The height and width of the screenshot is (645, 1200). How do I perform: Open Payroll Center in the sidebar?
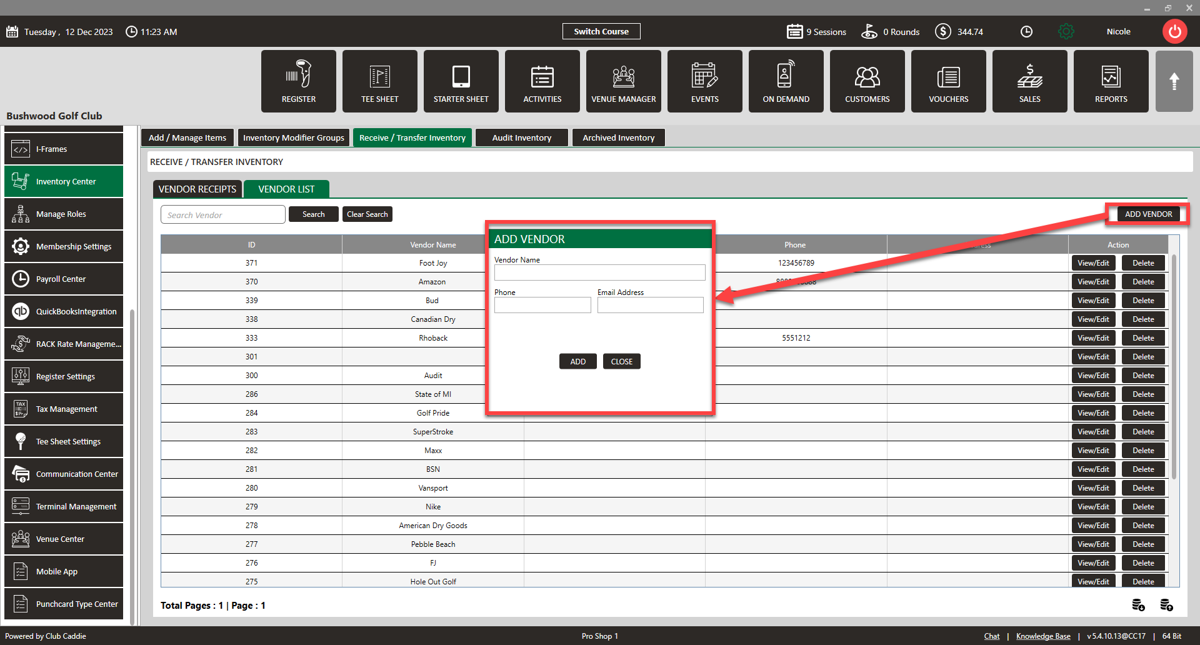click(64, 279)
